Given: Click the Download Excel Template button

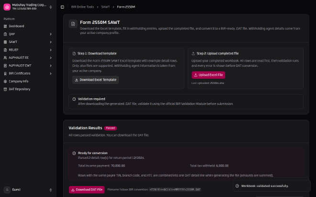Looking at the screenshot, I should click(x=96, y=80).
